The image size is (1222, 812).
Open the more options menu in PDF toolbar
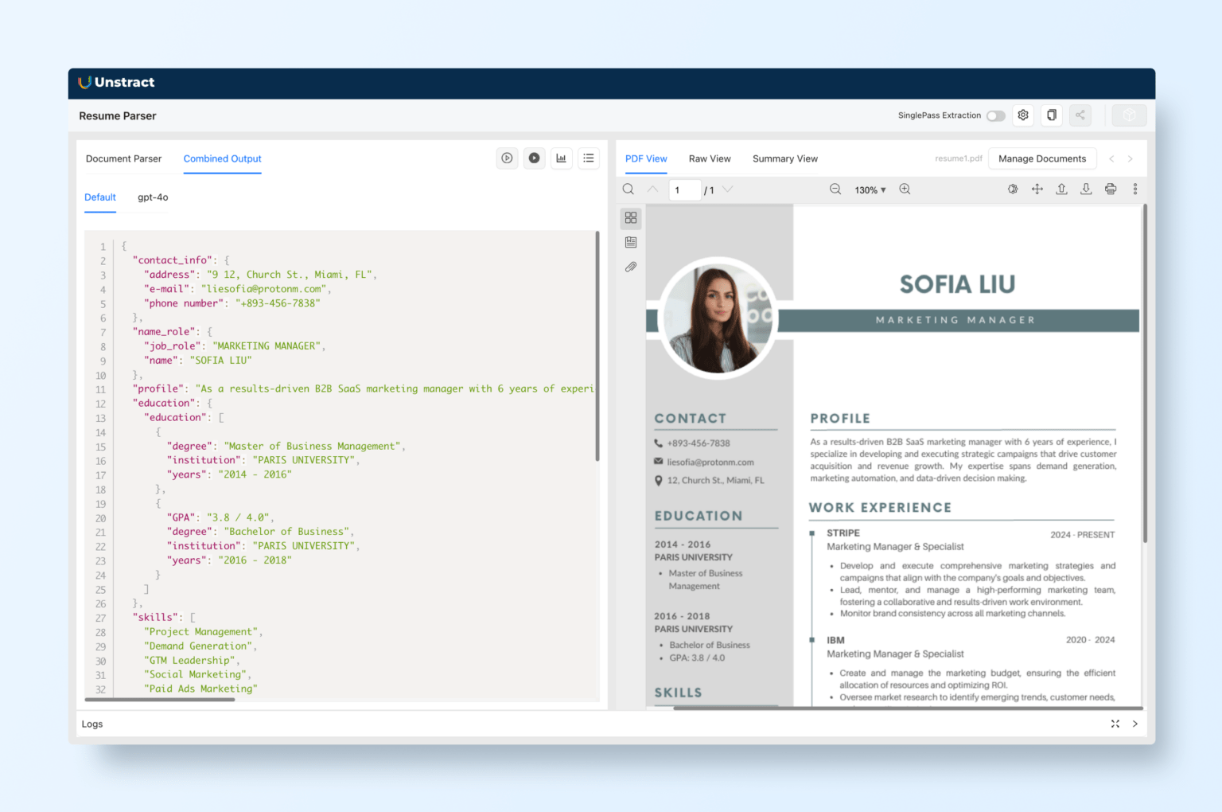point(1135,189)
